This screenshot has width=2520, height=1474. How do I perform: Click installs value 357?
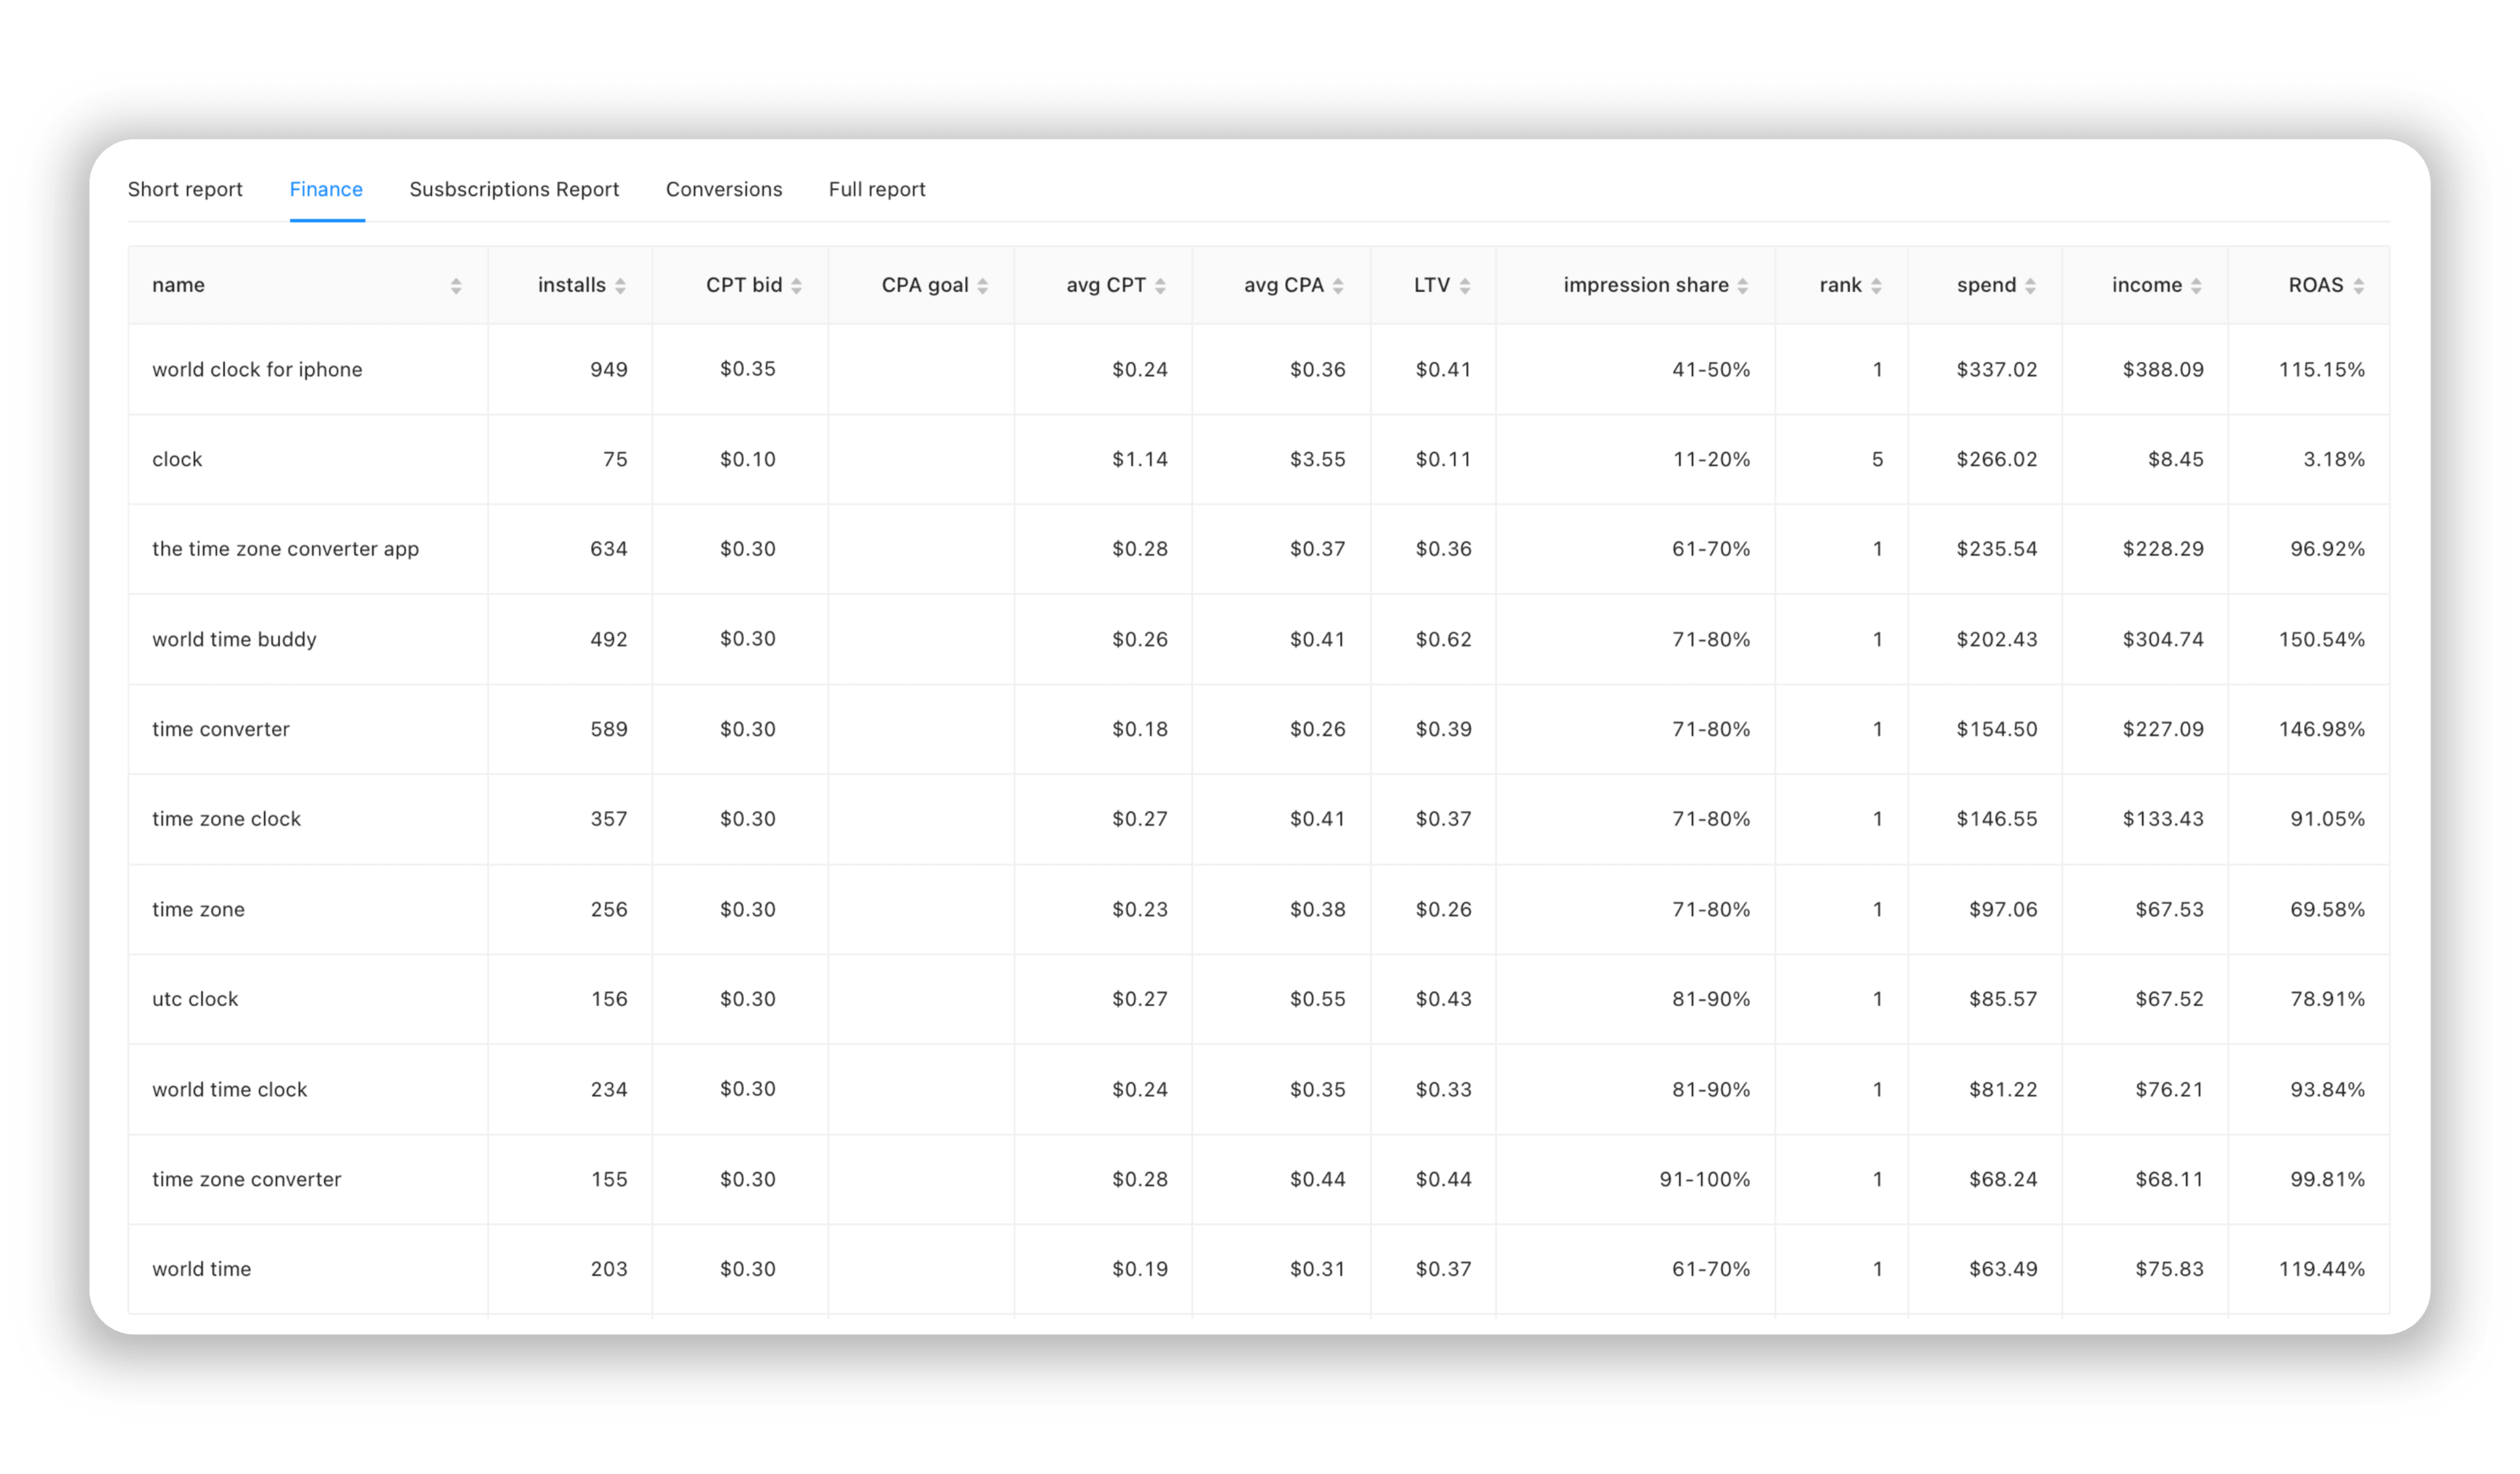[x=608, y=819]
